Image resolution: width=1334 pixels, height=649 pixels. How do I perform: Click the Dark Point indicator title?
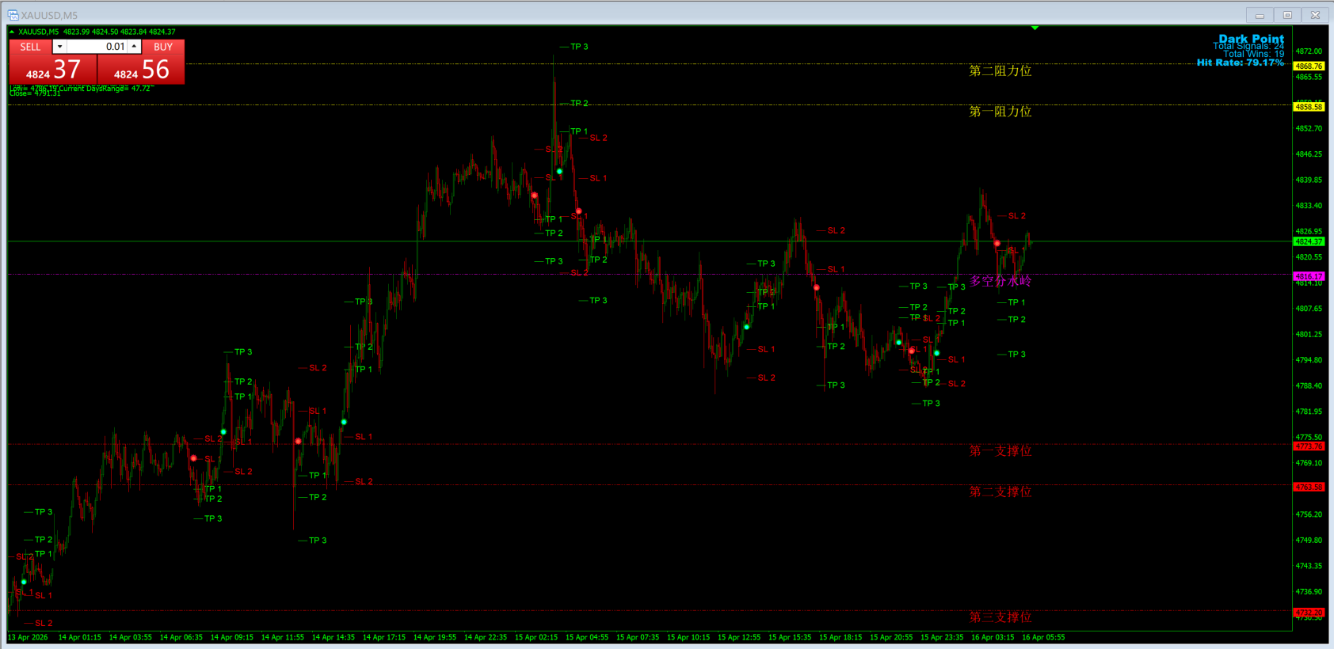click(1252, 38)
